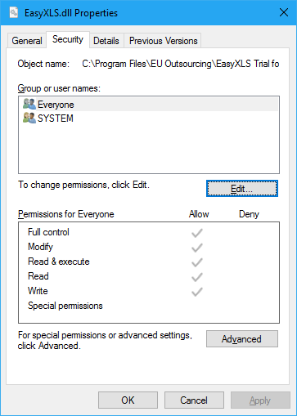Switch to the General tab
The image size is (297, 416).
coord(27,41)
